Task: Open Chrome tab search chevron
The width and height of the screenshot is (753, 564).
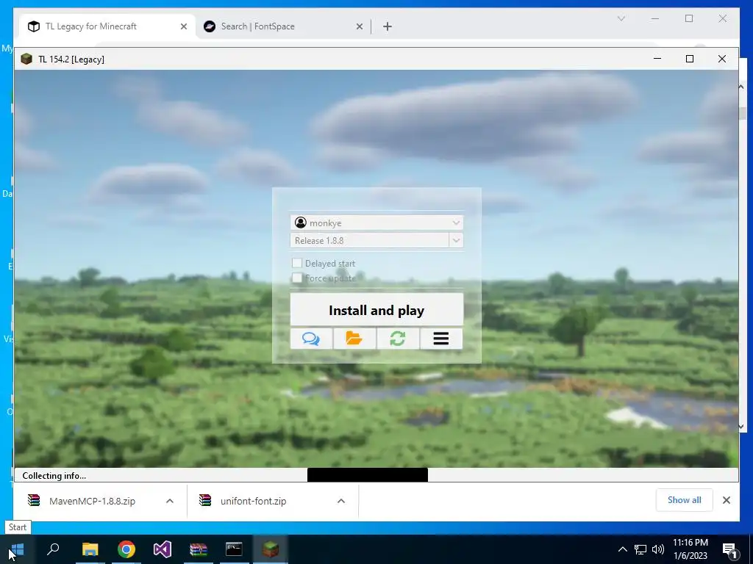Action: pyautogui.click(x=621, y=18)
